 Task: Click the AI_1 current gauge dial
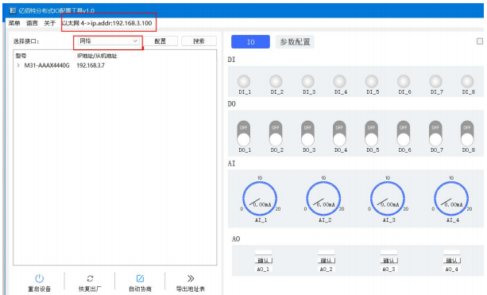(260, 198)
